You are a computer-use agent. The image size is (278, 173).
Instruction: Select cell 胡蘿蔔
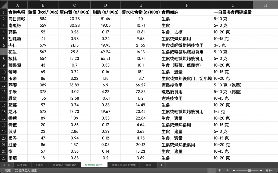18,39
